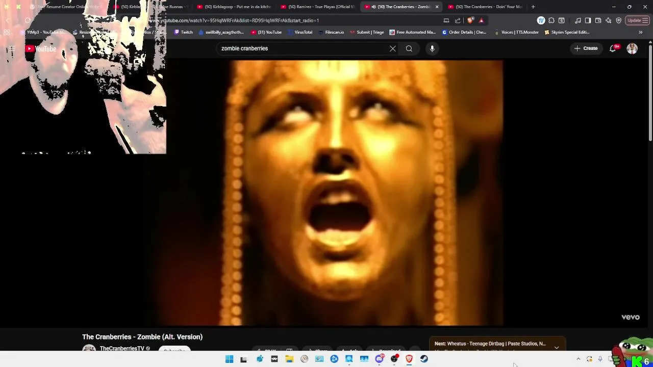Share this page via address bar share icon
Viewport: 653px width, 367px height.
(458, 20)
